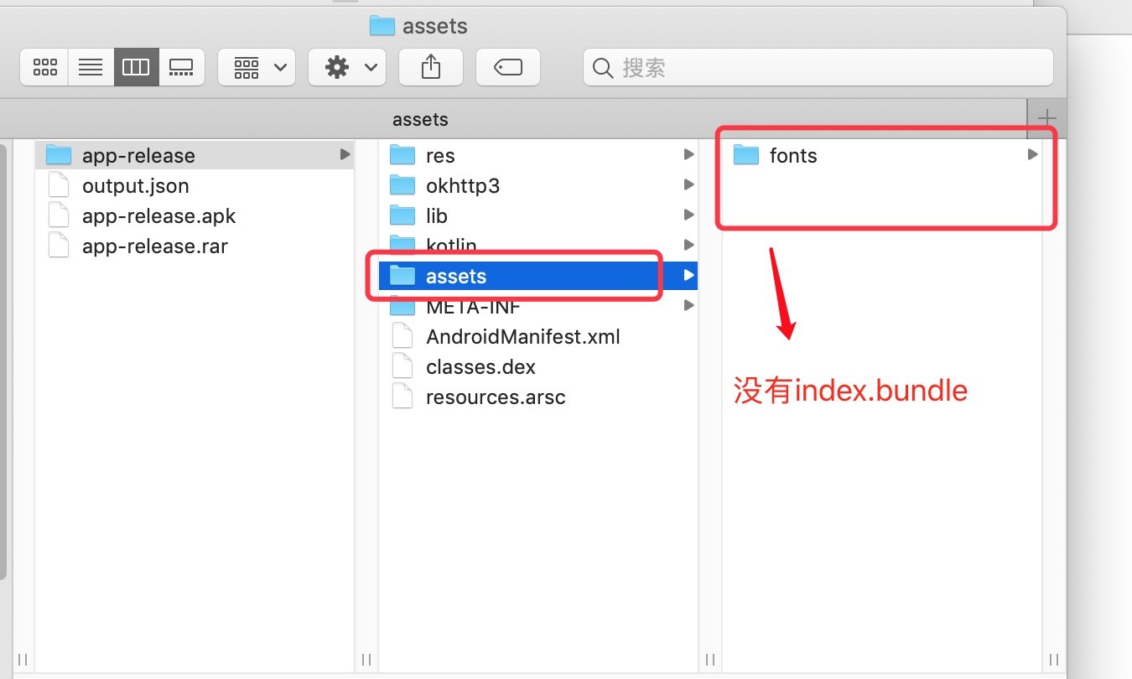The width and height of the screenshot is (1132, 679).
Task: Click the app-release.apk document icon
Action: (x=59, y=215)
